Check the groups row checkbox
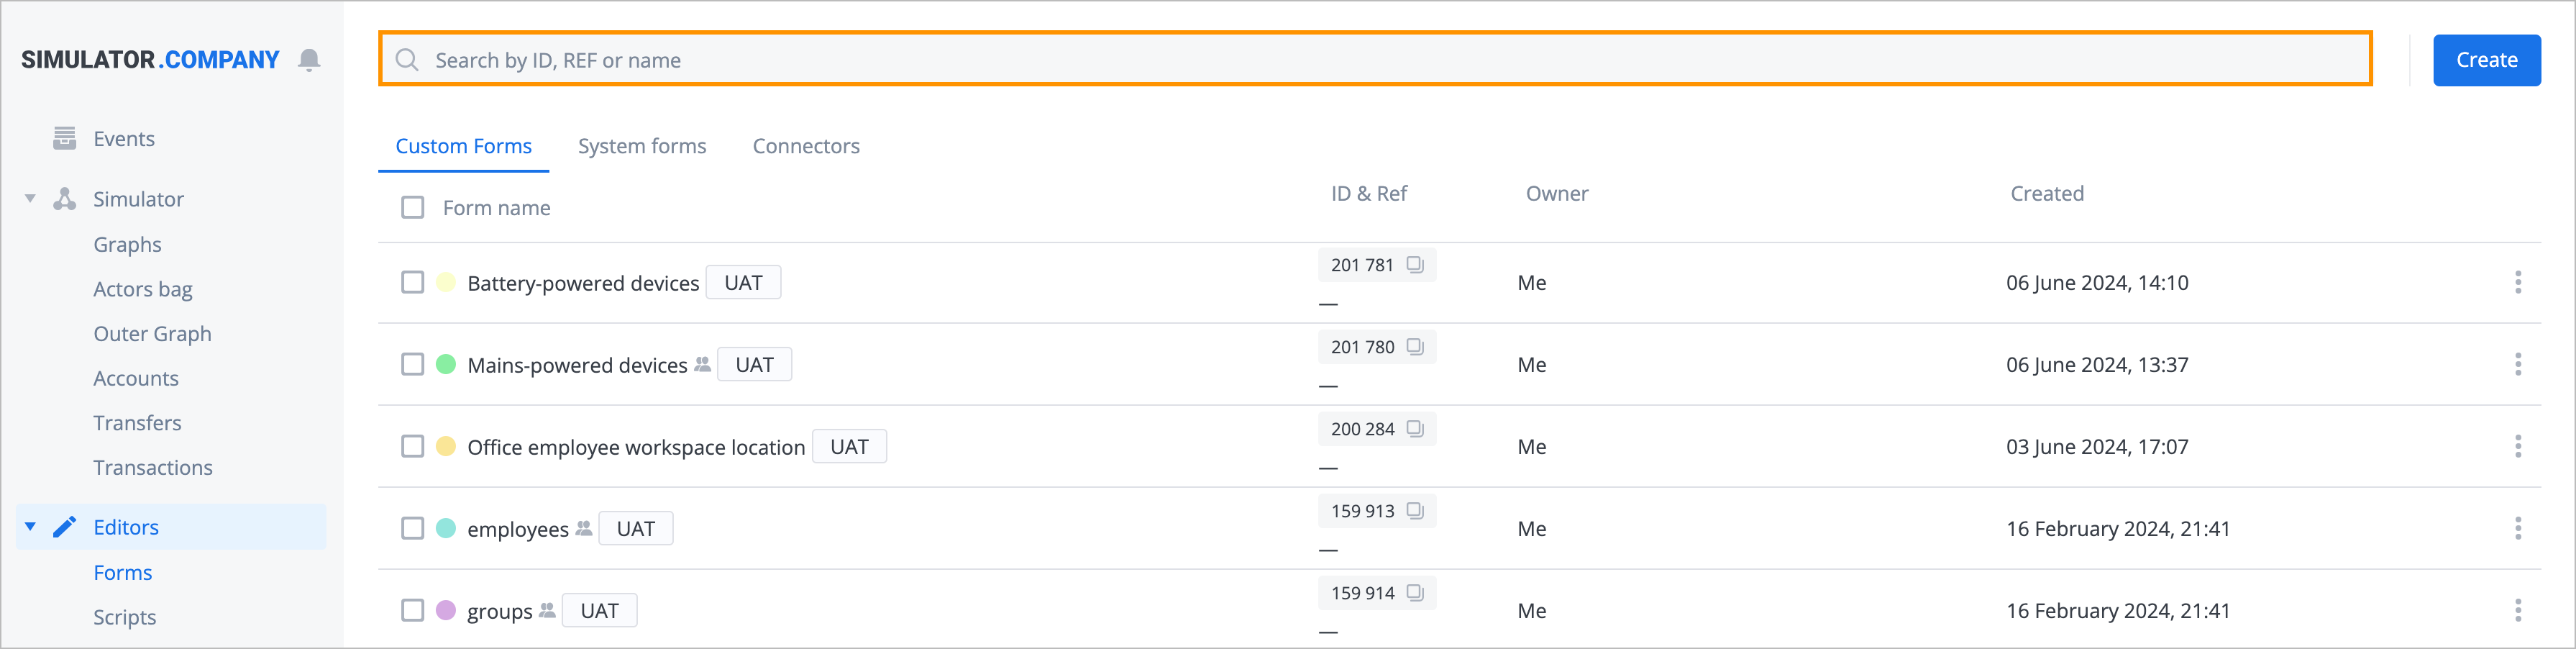The image size is (2576, 649). coord(412,611)
